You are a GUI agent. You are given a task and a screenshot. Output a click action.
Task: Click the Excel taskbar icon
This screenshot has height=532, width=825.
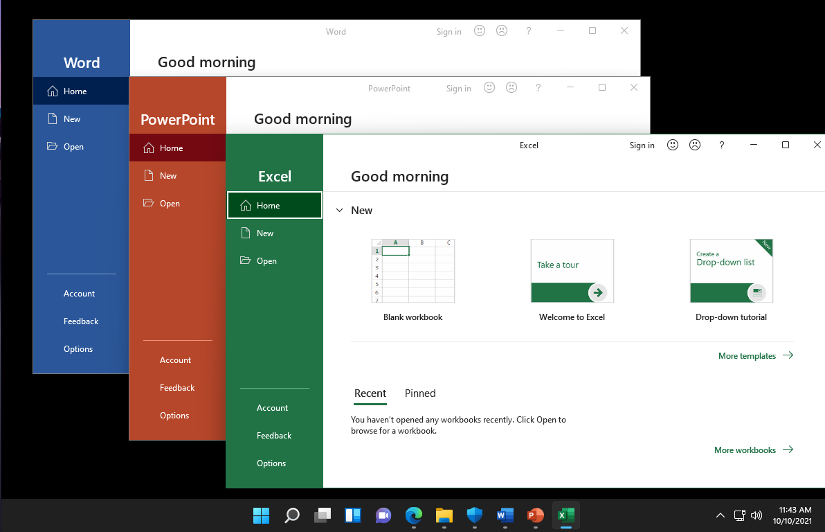click(566, 515)
